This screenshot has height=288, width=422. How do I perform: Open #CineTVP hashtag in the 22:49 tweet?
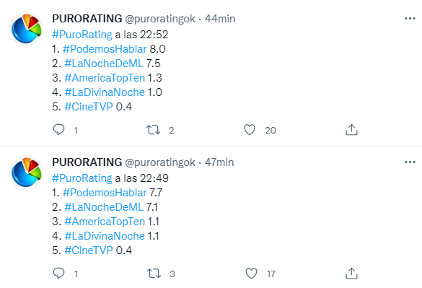tap(89, 250)
